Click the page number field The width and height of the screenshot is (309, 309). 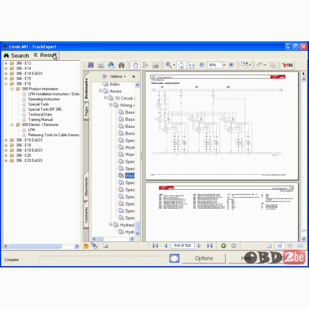182,245
